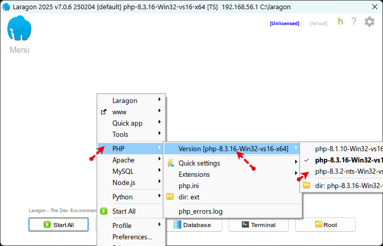Screen dimensions: 383x246
Task: Click the Laragon icon in title bar
Action: (x=6, y=7)
